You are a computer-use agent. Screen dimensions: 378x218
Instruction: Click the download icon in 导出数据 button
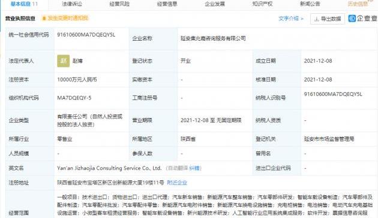pyautogui.click(x=317, y=19)
